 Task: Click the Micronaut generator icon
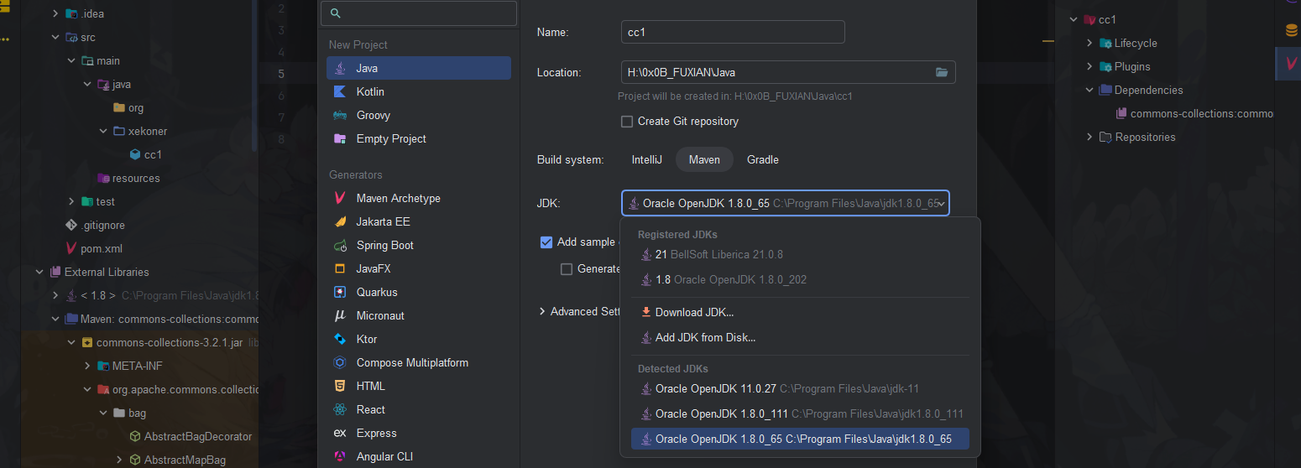point(340,315)
